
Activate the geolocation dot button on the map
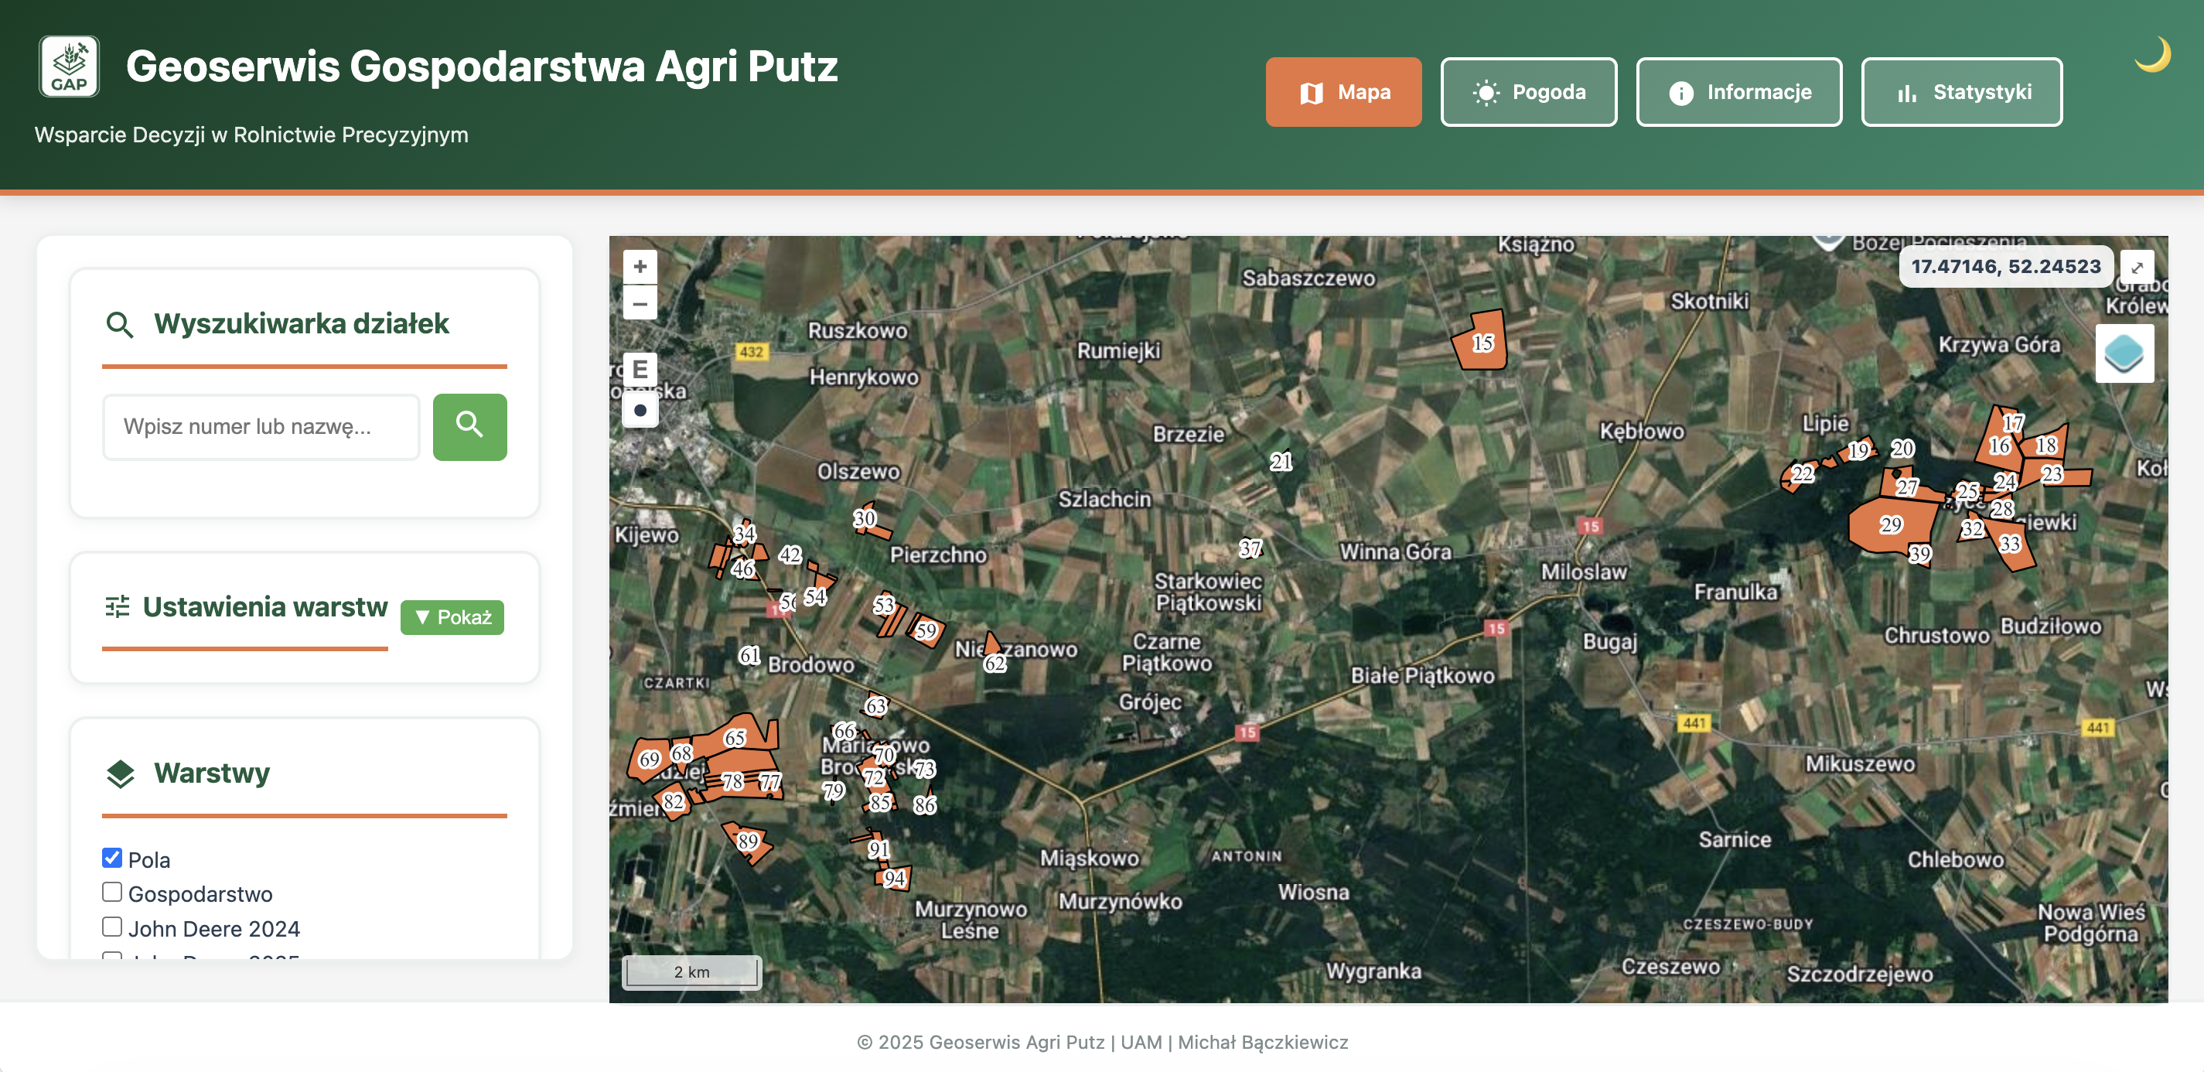639,410
